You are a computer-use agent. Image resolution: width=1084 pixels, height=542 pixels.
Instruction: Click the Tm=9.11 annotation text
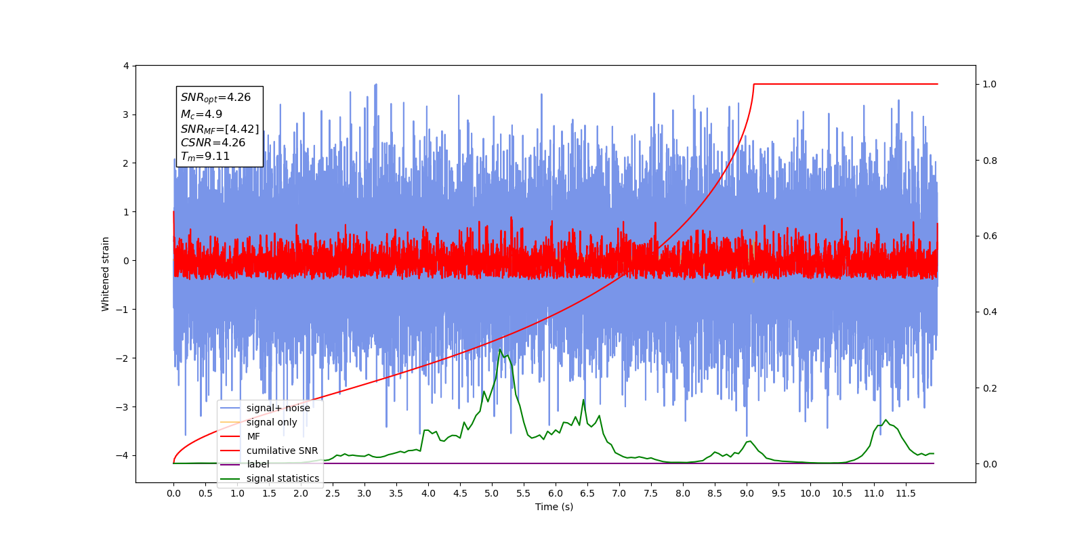pyautogui.click(x=205, y=156)
